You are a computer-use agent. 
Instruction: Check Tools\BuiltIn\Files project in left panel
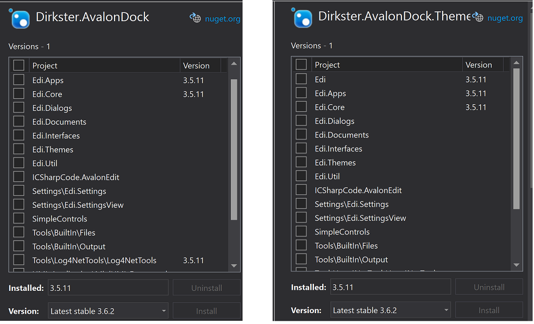pyautogui.click(x=18, y=232)
